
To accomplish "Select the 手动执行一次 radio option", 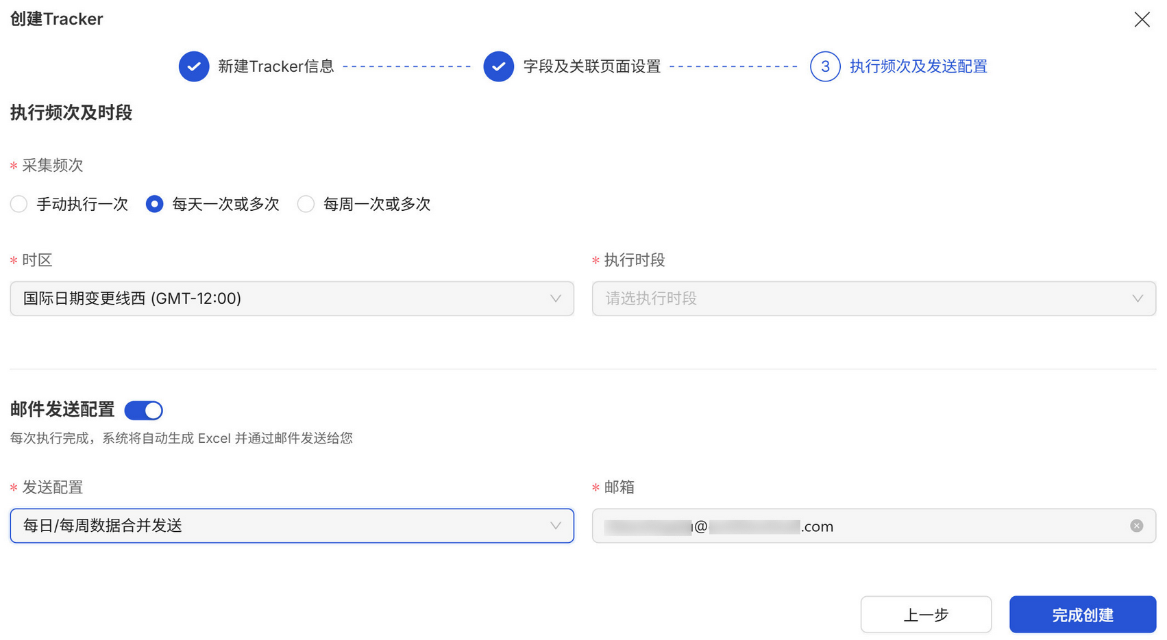I will pyautogui.click(x=19, y=204).
